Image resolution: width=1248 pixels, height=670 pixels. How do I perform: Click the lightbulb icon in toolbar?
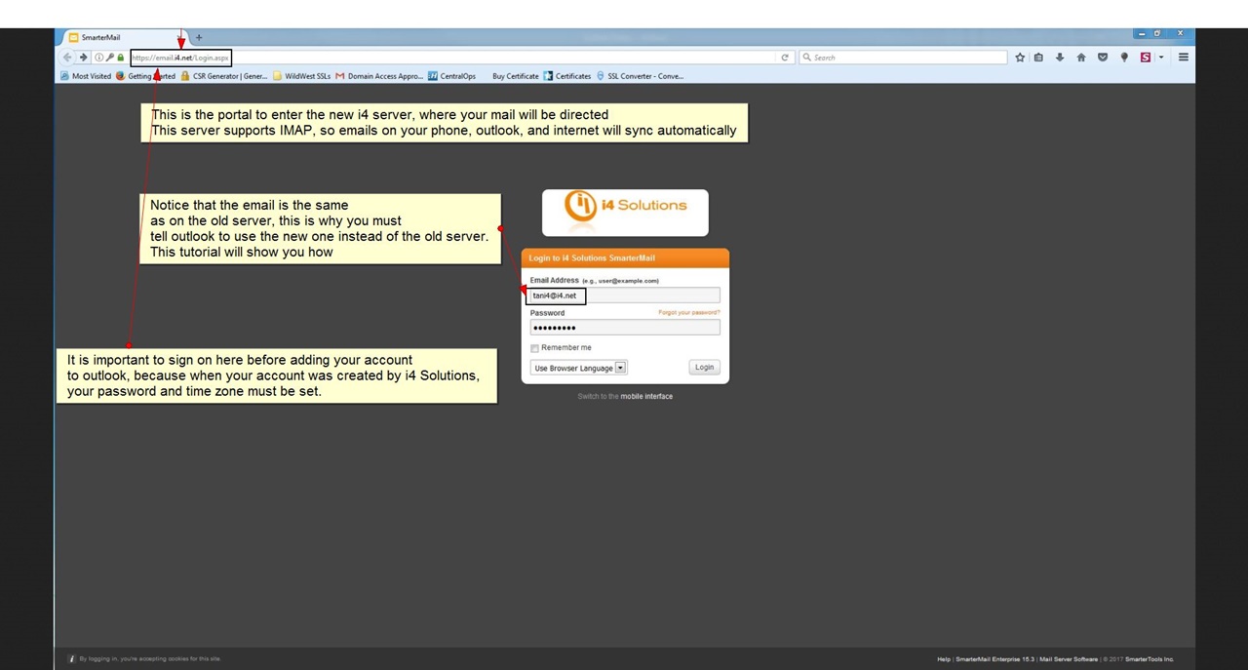point(1124,58)
